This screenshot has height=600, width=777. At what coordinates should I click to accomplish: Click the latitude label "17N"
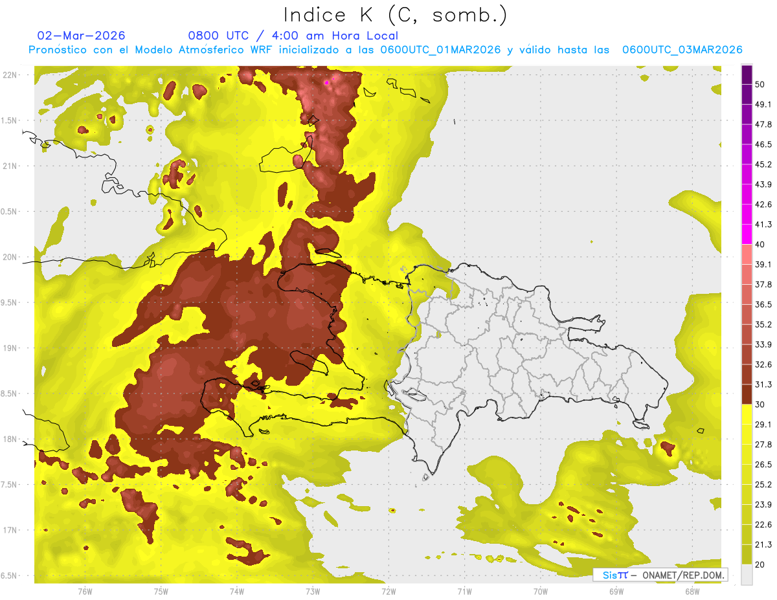pyautogui.click(x=10, y=530)
